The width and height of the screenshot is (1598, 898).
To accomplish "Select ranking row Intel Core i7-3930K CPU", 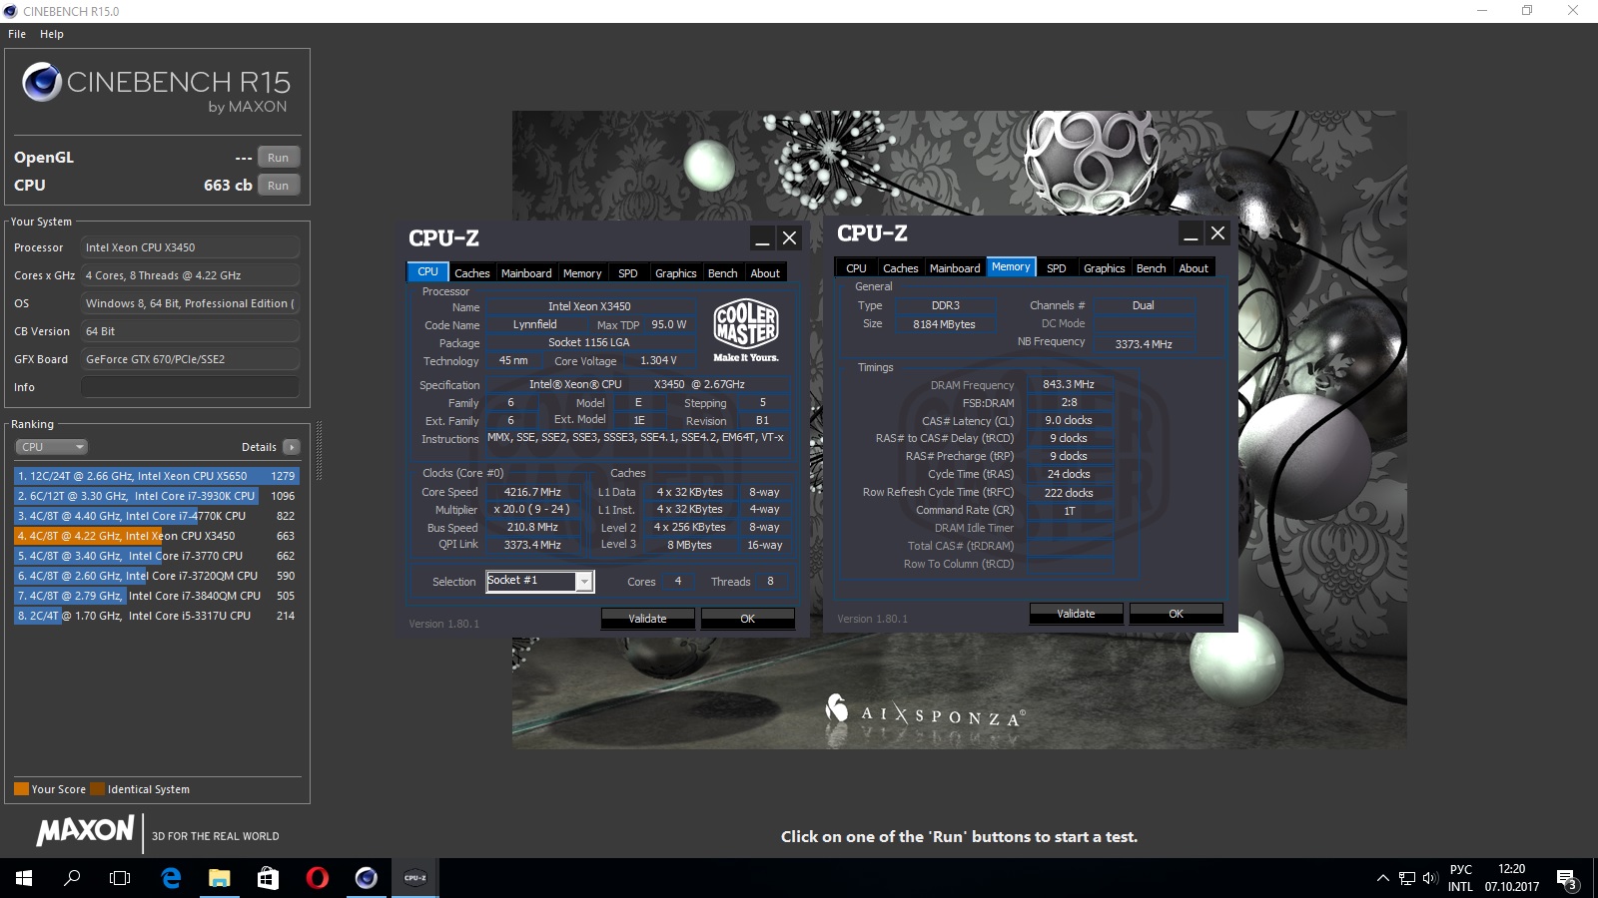I will pyautogui.click(x=157, y=496).
